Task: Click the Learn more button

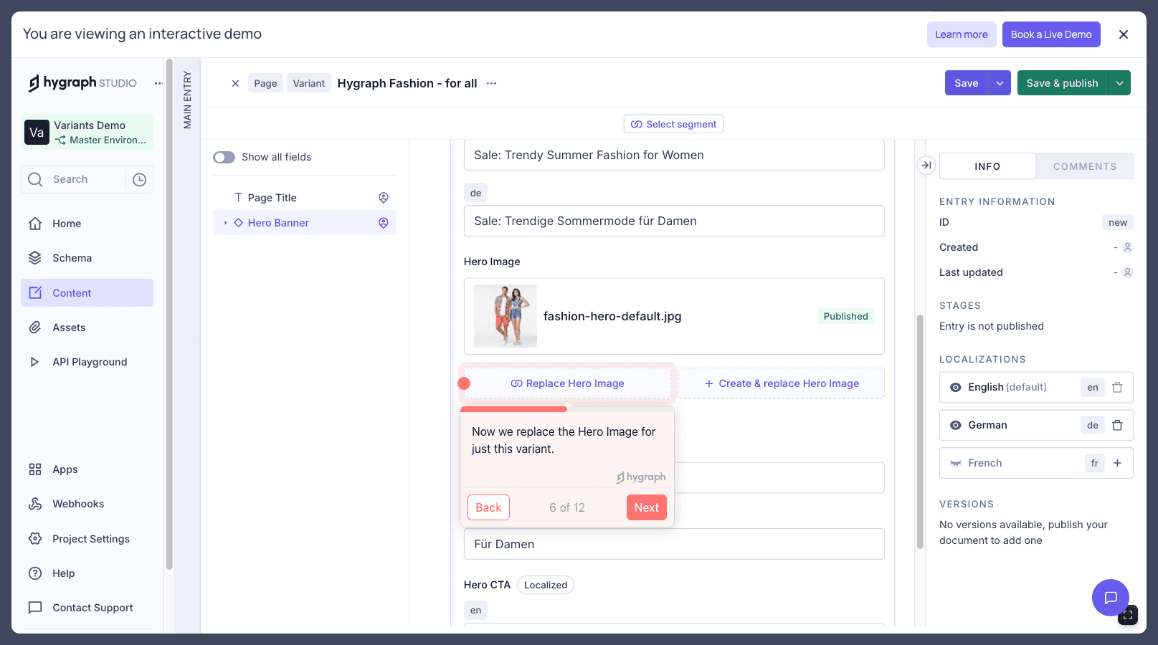Action: [962, 34]
